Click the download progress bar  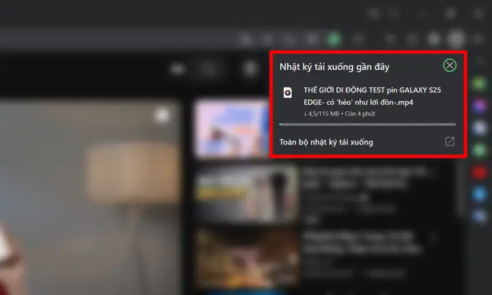pyautogui.click(x=368, y=125)
